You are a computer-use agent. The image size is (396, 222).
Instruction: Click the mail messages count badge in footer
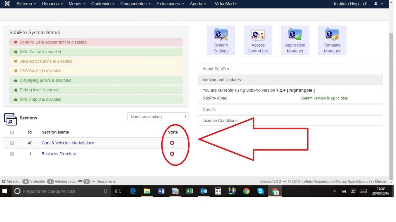pos(86,181)
